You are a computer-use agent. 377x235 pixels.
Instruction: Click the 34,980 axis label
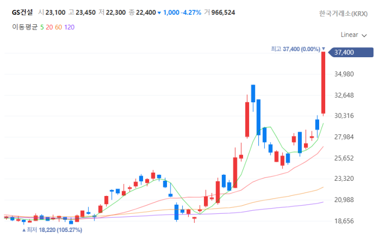(344, 74)
